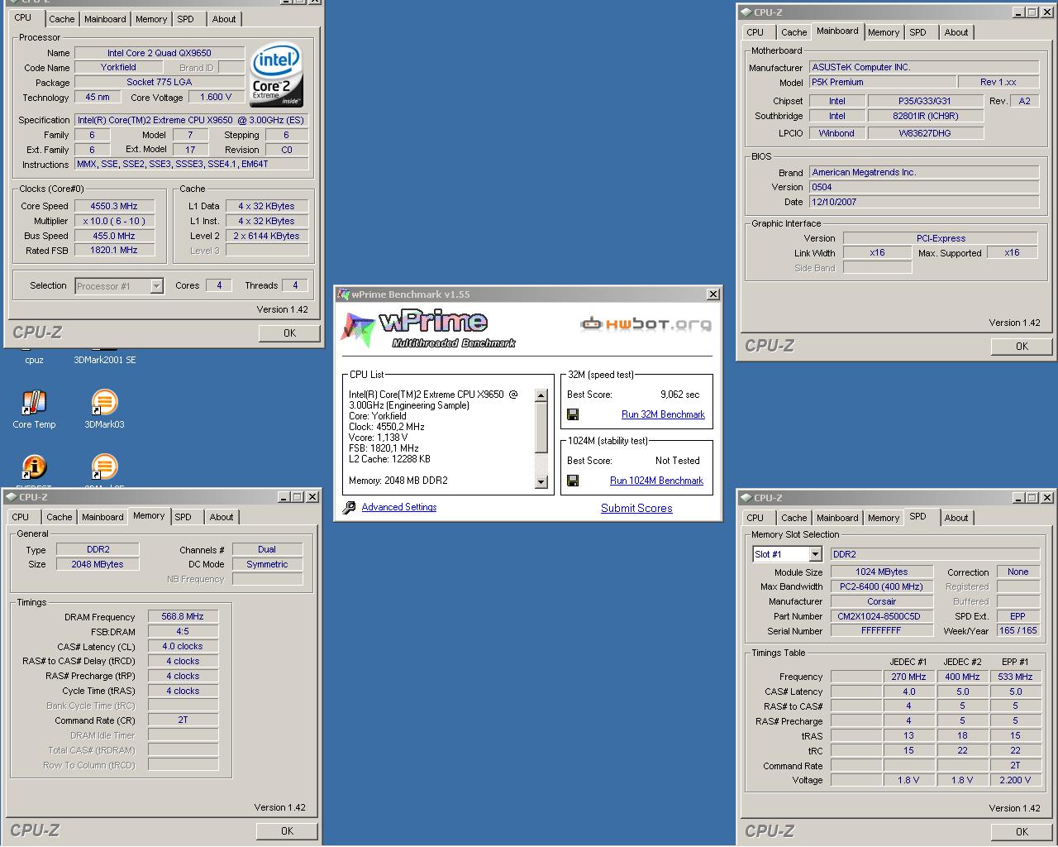Switch to Cache tab in top-left CPU-Z
Viewport: 1058px width, 847px height.
[62, 19]
